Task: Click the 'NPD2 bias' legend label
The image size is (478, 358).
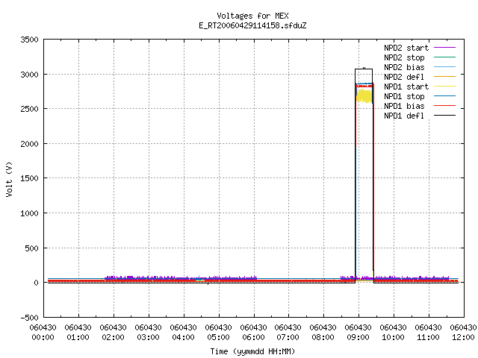Action: (404, 67)
